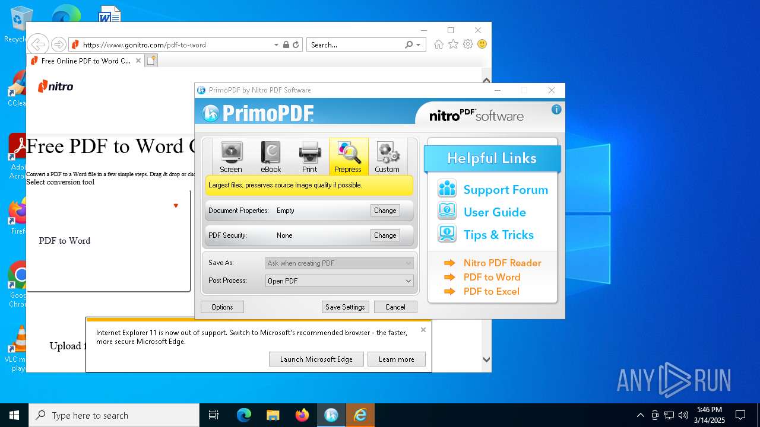Open volume control in system tray
The height and width of the screenshot is (427, 760).
683,415
